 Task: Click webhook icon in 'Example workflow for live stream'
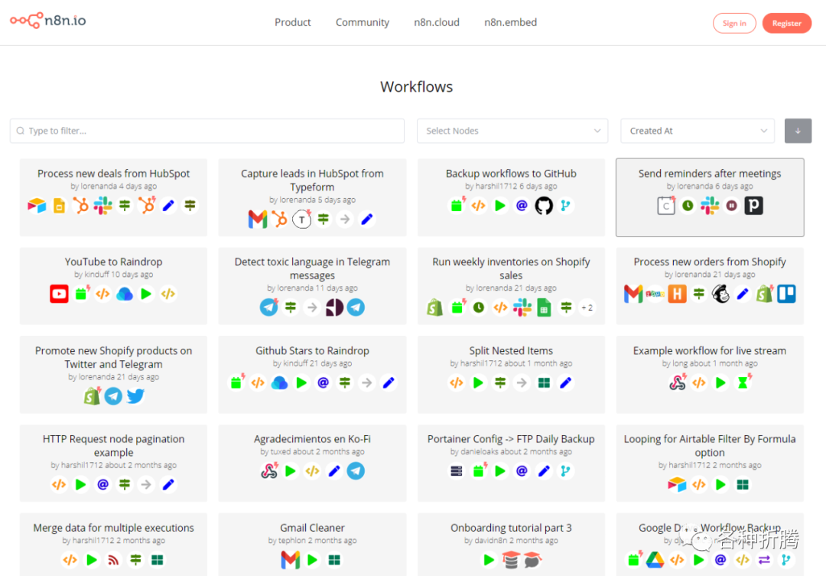(x=678, y=382)
